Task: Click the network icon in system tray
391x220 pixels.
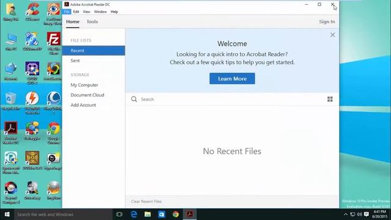Action: coord(353,215)
